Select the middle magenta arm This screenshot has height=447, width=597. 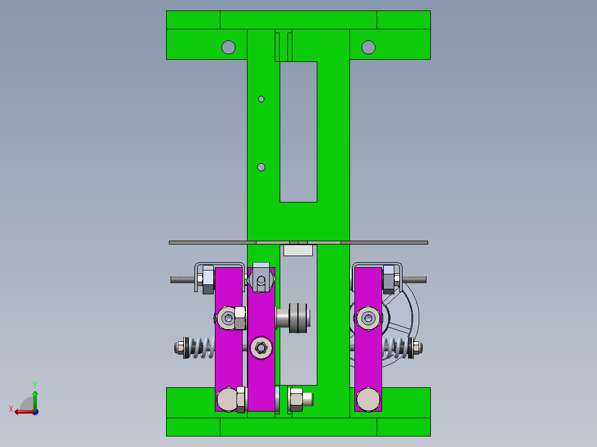pyautogui.click(x=261, y=339)
